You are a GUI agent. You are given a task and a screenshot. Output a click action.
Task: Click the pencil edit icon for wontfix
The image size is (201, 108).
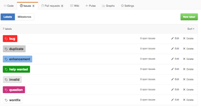pyautogui.click(x=172, y=100)
